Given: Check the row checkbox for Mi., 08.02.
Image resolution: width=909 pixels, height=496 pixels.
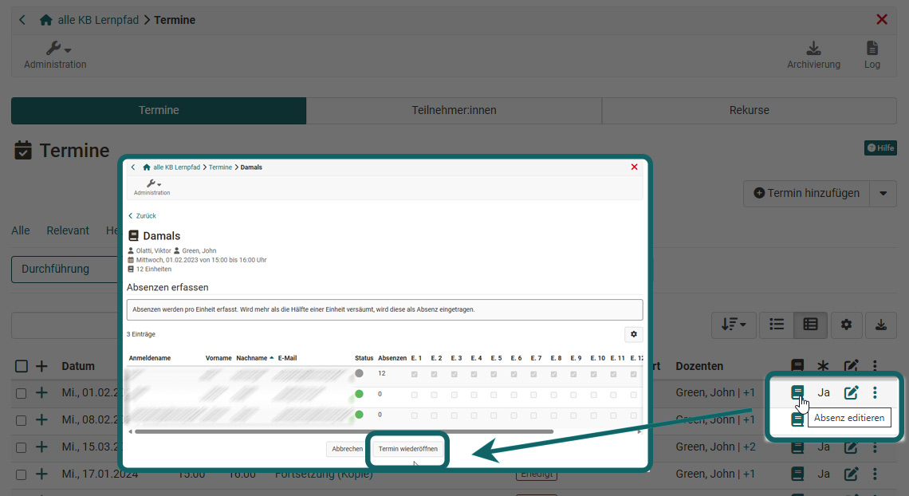Looking at the screenshot, I should tap(22, 420).
